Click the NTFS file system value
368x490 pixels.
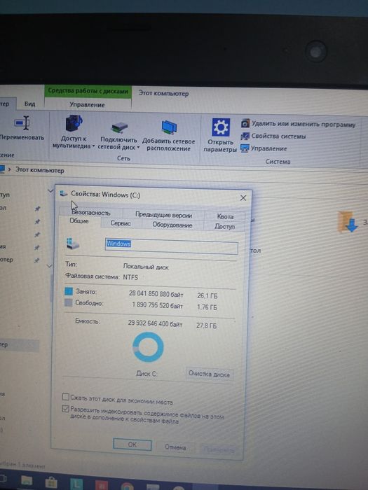[130, 277]
